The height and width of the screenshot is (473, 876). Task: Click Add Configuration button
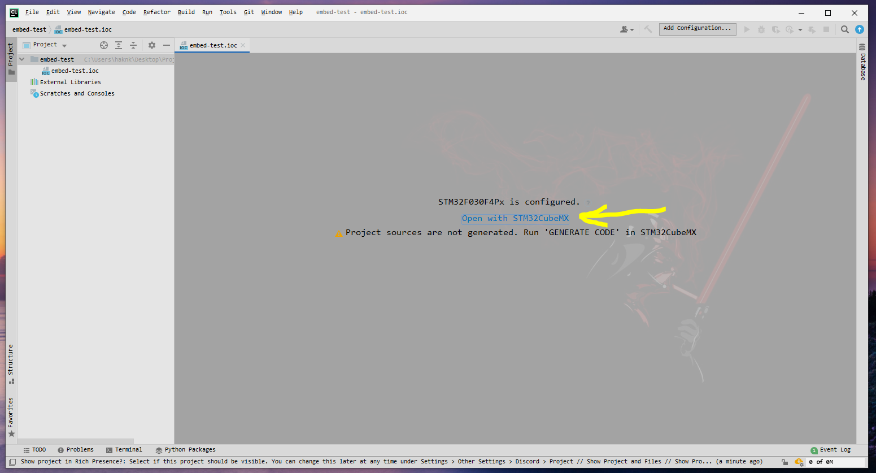[x=698, y=28]
